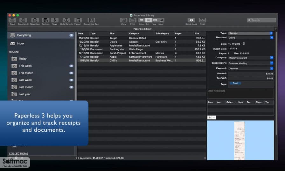Open Subcategory dropdown showing Business Meeting
The width and height of the screenshot is (285, 171).
(x=251, y=63)
